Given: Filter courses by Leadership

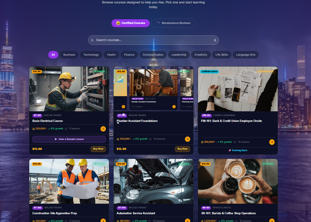Looking at the screenshot, I should click(179, 55).
